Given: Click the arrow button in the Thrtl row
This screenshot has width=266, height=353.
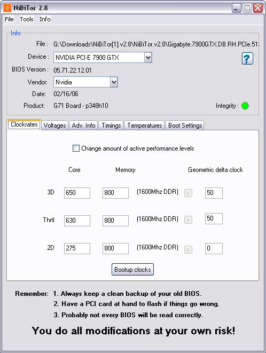Looking at the screenshot, I should [x=188, y=219].
